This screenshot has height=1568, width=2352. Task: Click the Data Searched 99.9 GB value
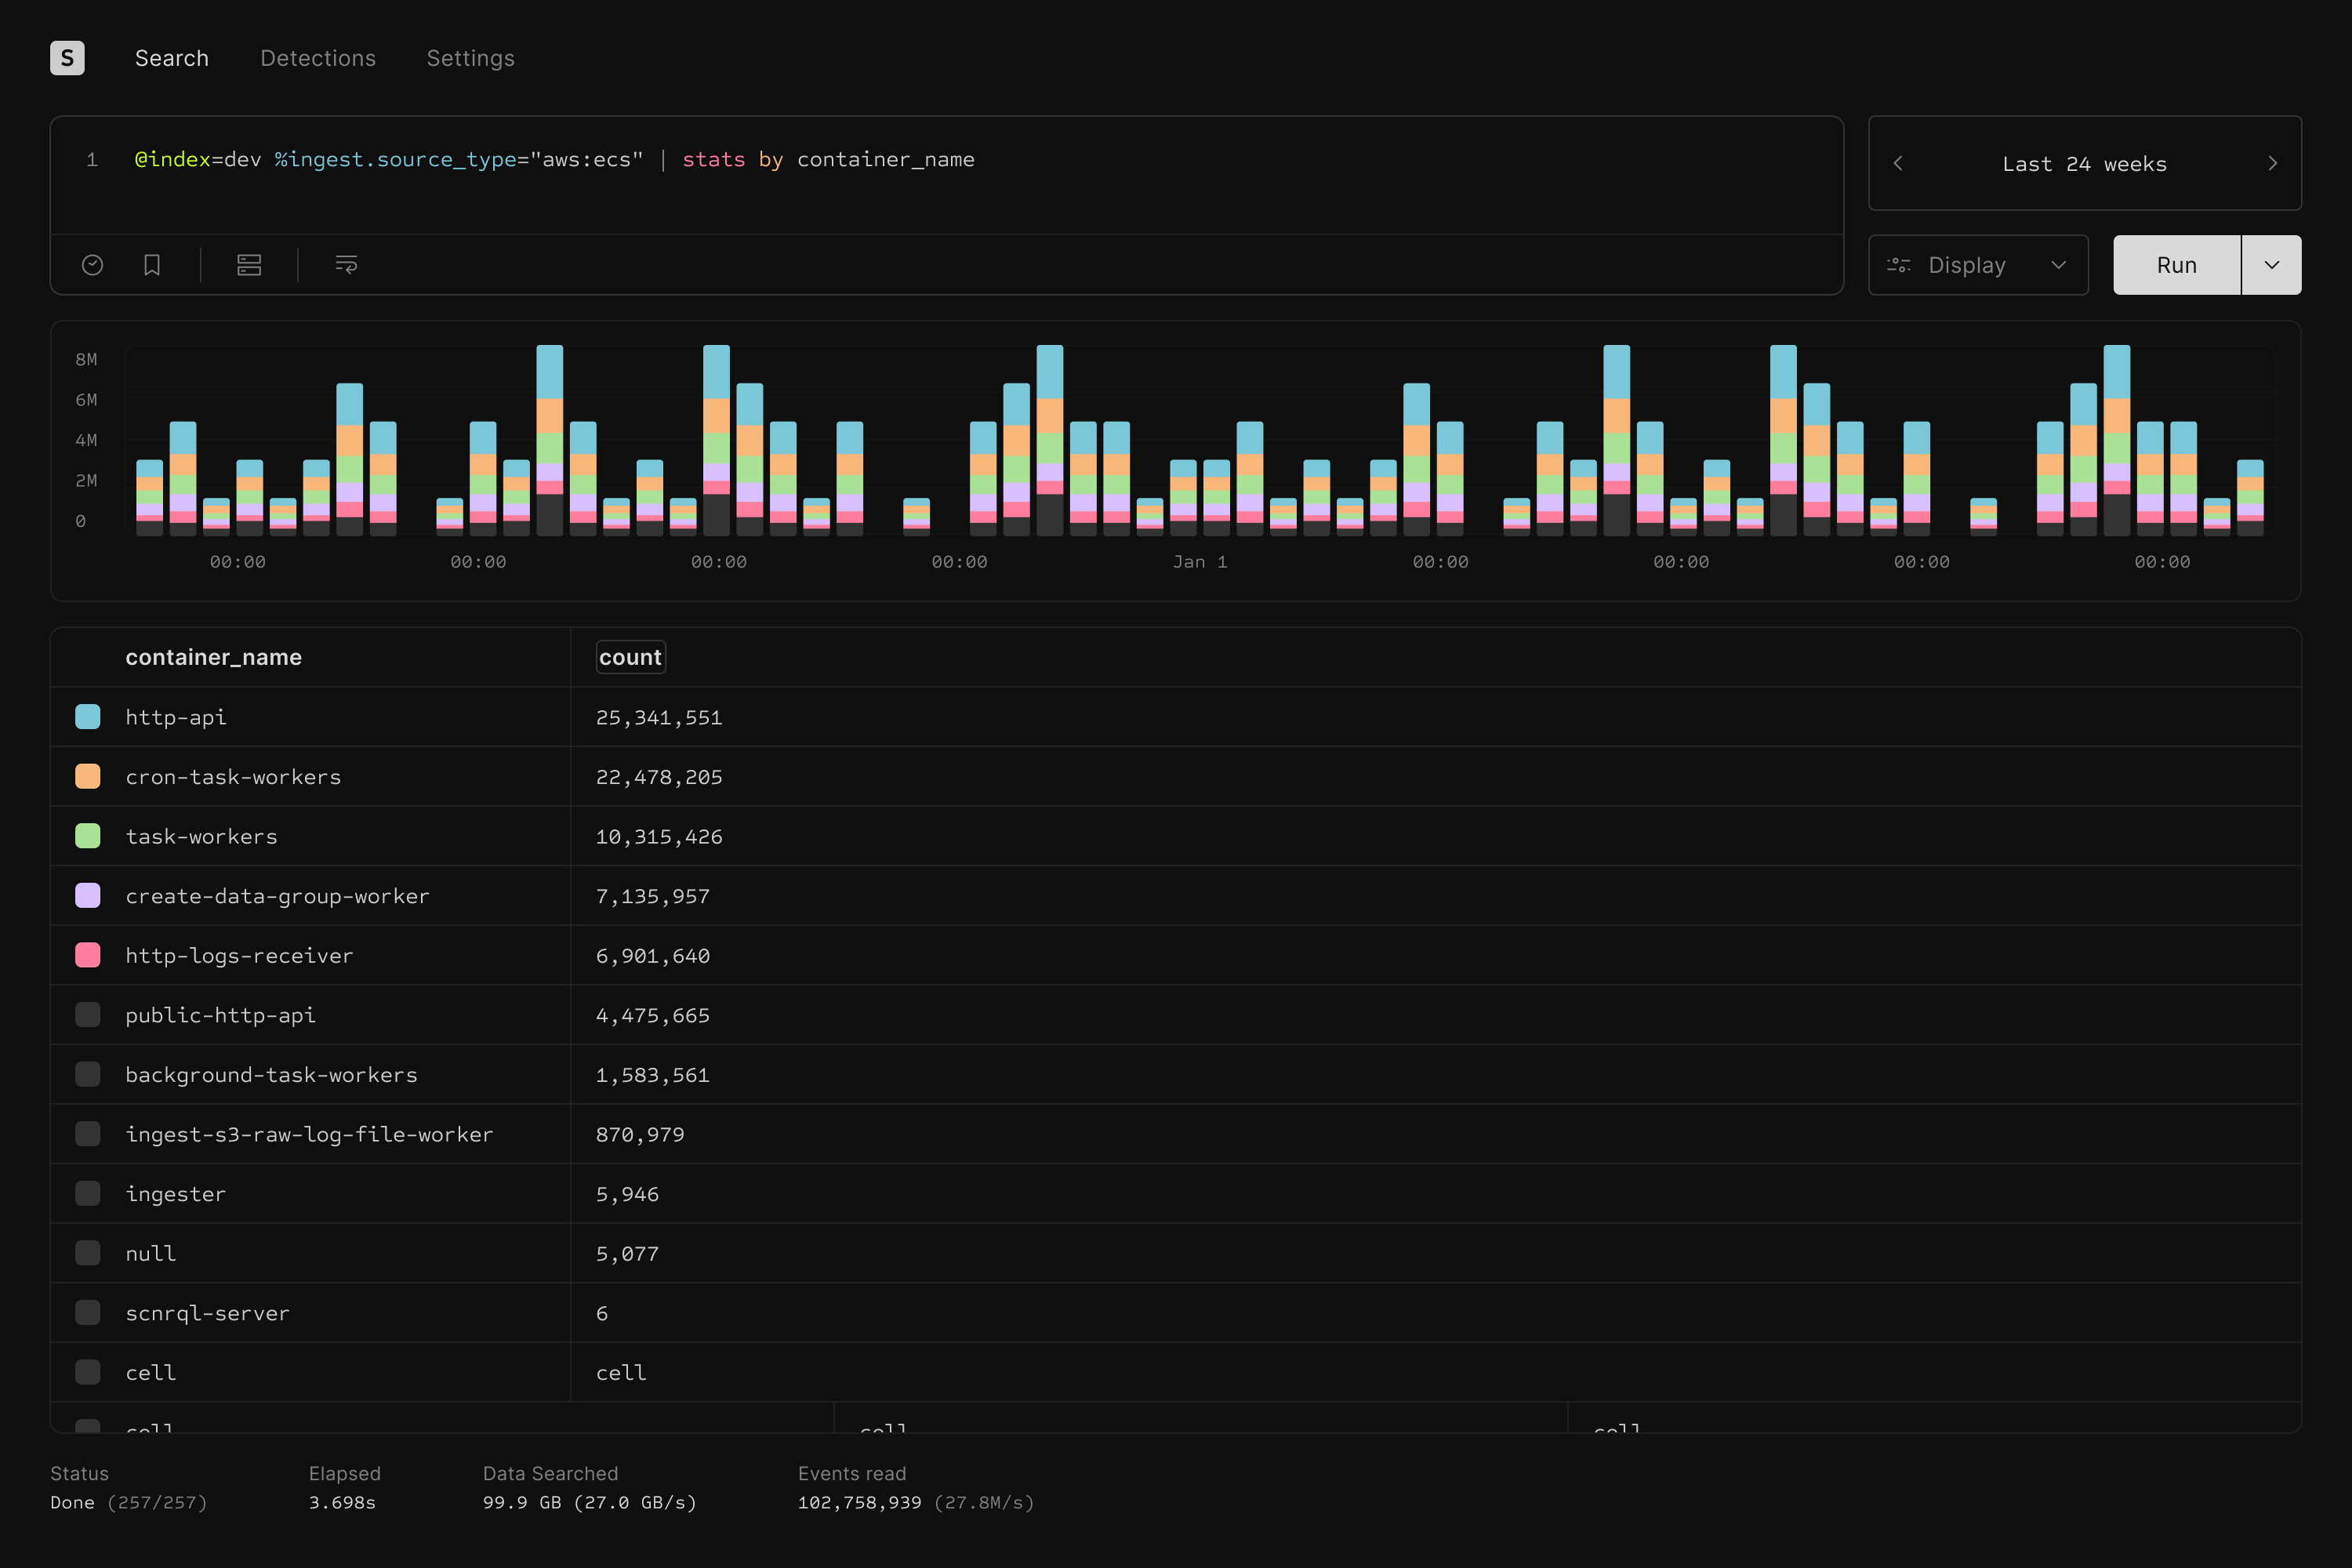click(x=590, y=1502)
